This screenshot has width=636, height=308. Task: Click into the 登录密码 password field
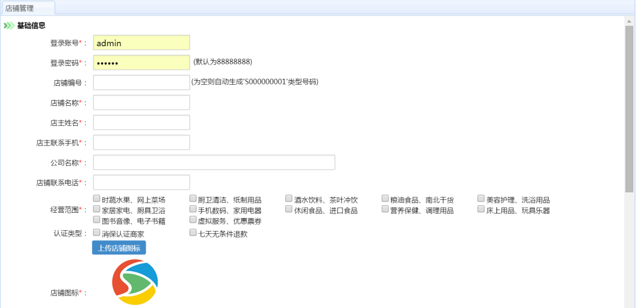pyautogui.click(x=142, y=63)
